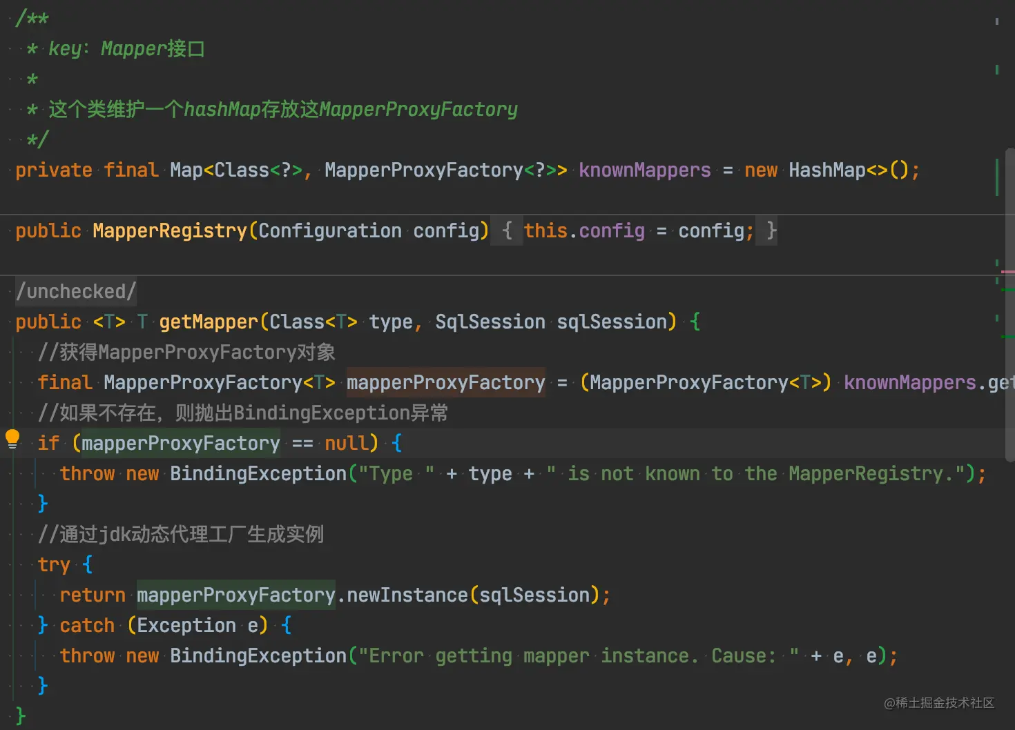This screenshot has width=1015, height=730.
Task: Click 'BindingException' on the 'Type is not known' line
Action: tap(258, 473)
